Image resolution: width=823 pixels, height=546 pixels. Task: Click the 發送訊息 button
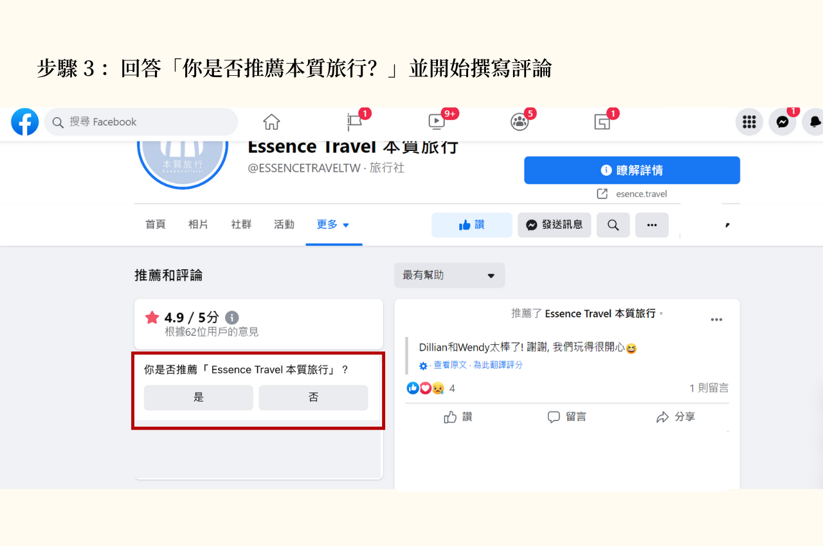[x=554, y=225]
